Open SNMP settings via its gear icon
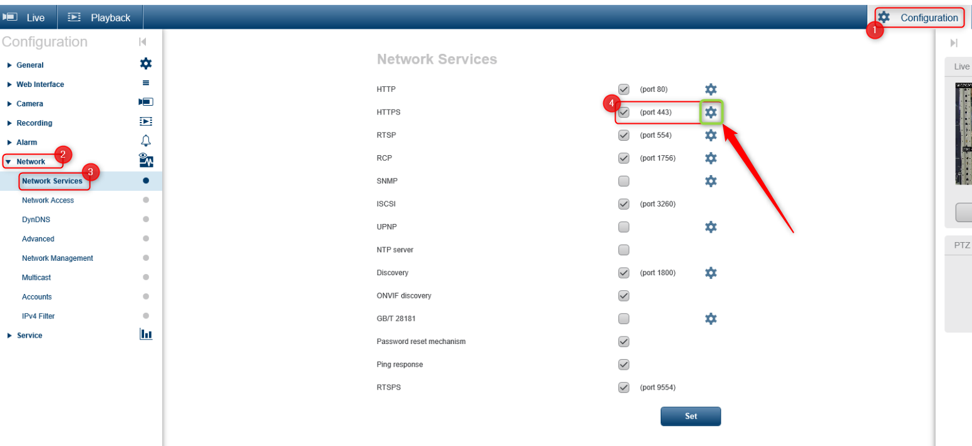 [711, 181]
